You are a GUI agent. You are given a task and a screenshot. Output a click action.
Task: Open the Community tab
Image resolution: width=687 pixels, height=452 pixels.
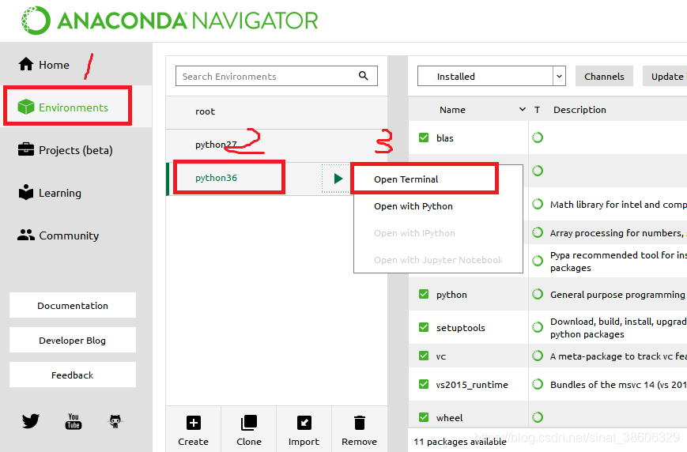[59, 235]
